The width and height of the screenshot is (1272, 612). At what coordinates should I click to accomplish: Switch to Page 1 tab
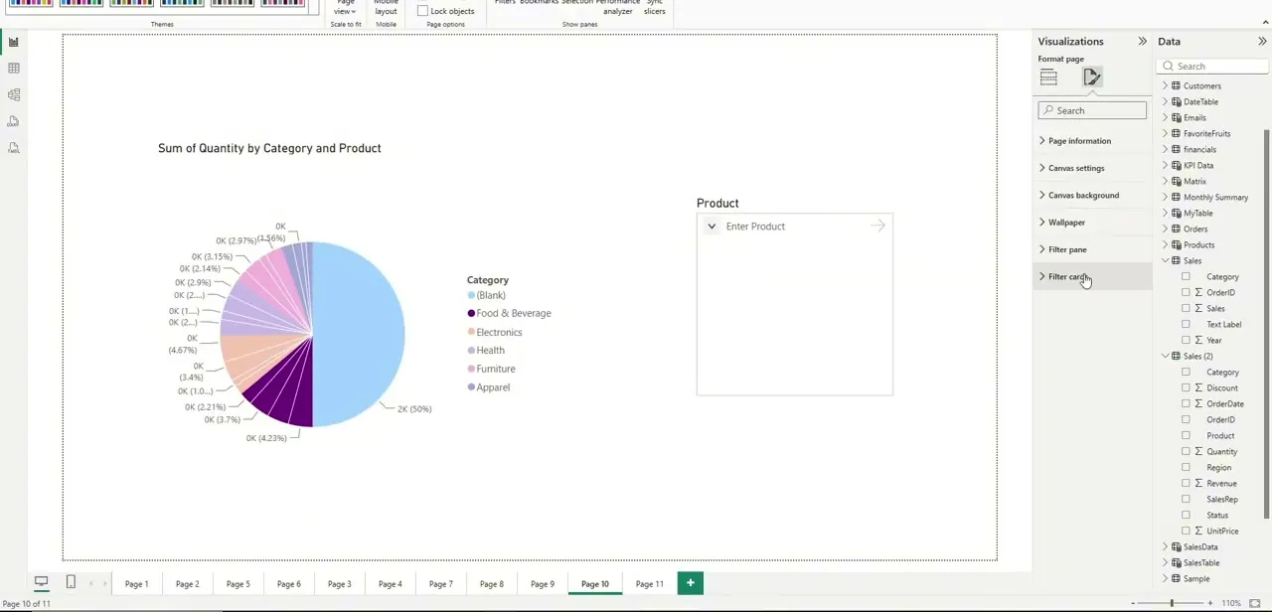pyautogui.click(x=136, y=584)
